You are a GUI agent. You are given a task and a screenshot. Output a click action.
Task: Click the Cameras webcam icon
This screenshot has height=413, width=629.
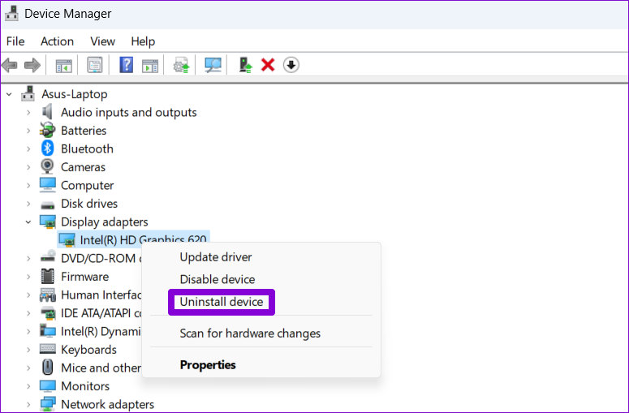(x=47, y=166)
